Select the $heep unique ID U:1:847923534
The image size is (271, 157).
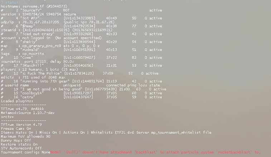pos(79,26)
